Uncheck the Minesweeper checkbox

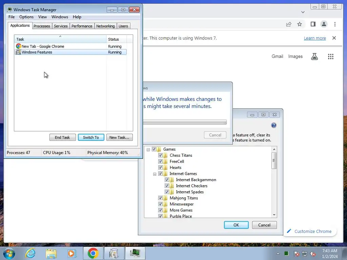coord(160,204)
